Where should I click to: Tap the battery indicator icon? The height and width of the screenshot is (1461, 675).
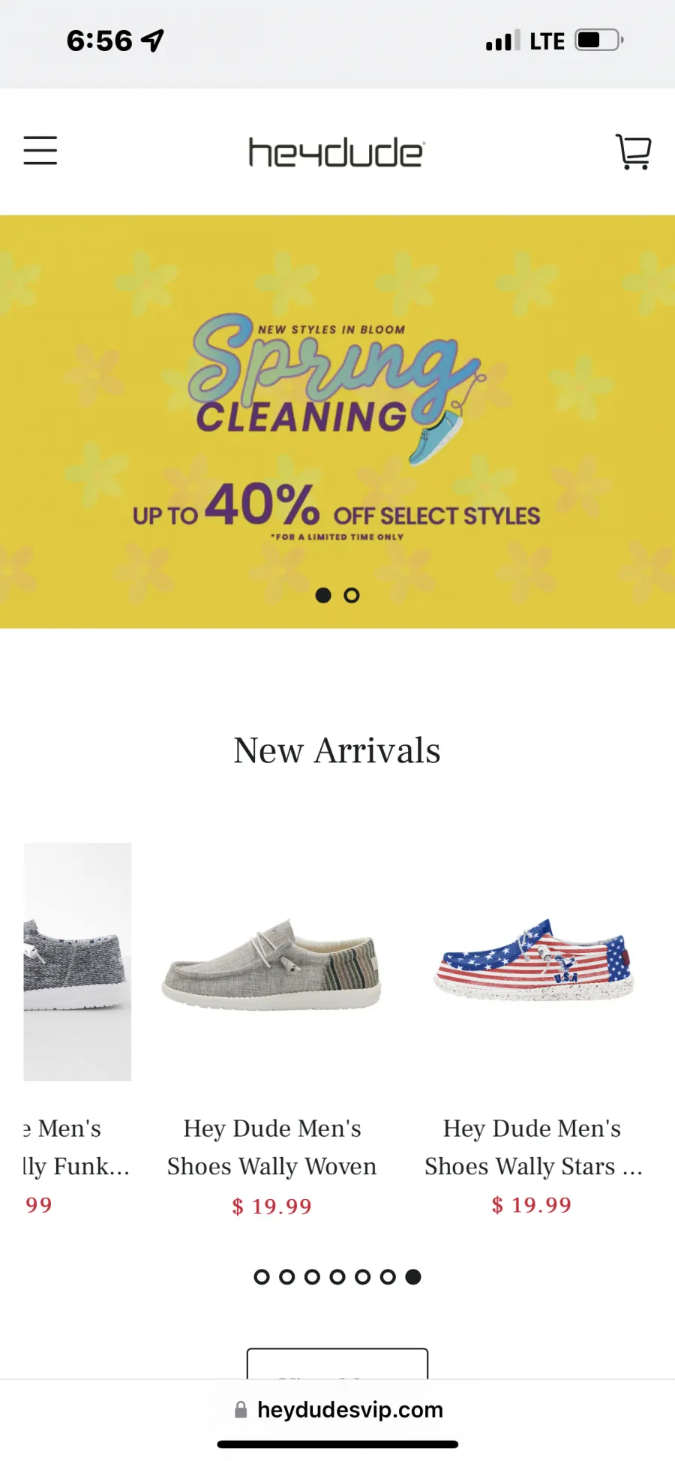(x=599, y=40)
